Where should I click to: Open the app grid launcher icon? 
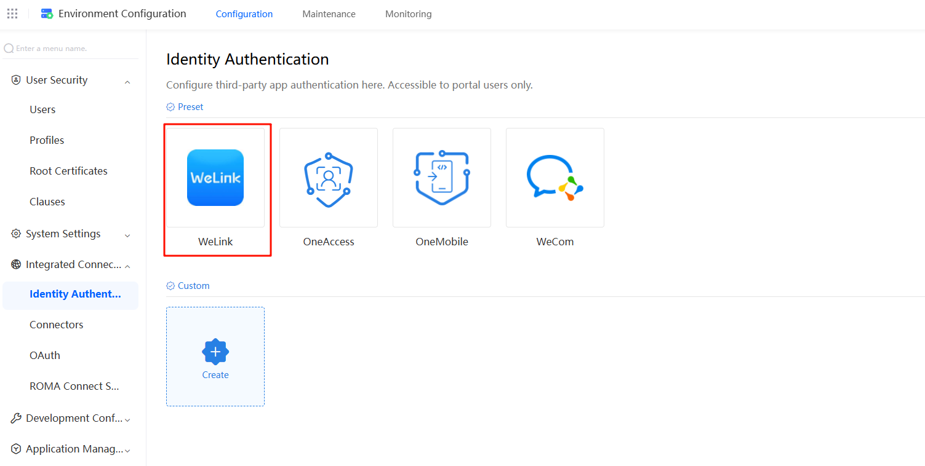[x=12, y=14]
